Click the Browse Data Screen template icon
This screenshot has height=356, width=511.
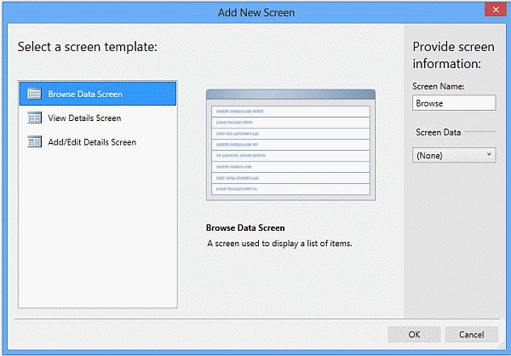pyautogui.click(x=35, y=94)
